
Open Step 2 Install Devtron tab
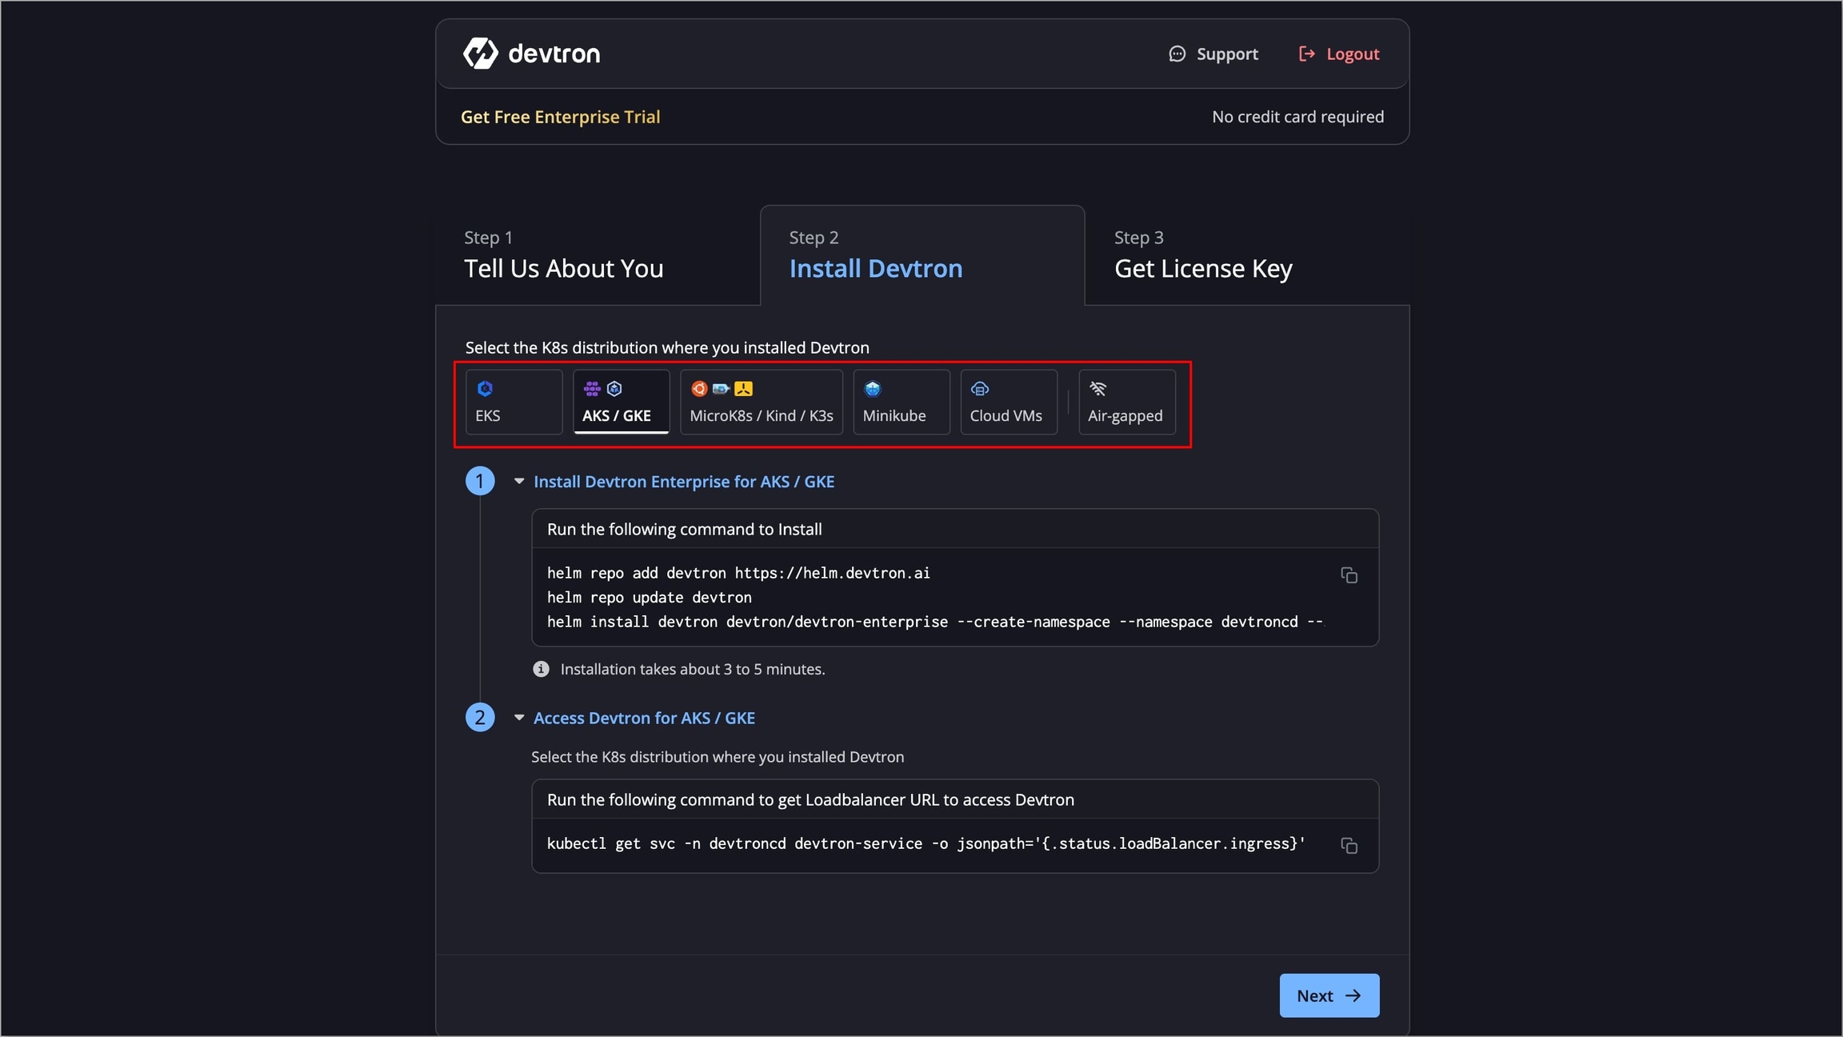click(922, 255)
